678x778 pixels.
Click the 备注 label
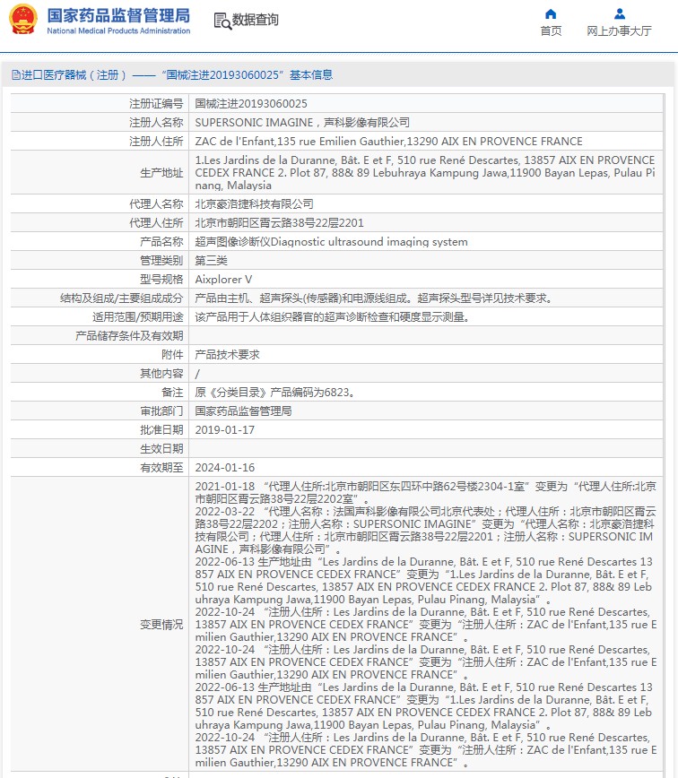pos(173,393)
